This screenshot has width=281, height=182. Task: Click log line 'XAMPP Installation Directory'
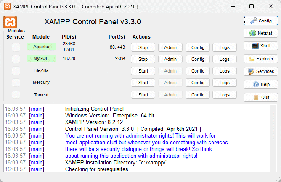[x=116, y=163]
